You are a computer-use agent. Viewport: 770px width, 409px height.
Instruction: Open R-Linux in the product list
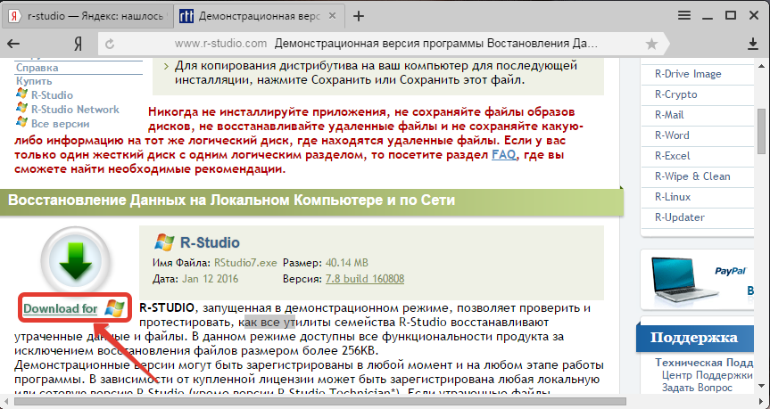pyautogui.click(x=673, y=197)
